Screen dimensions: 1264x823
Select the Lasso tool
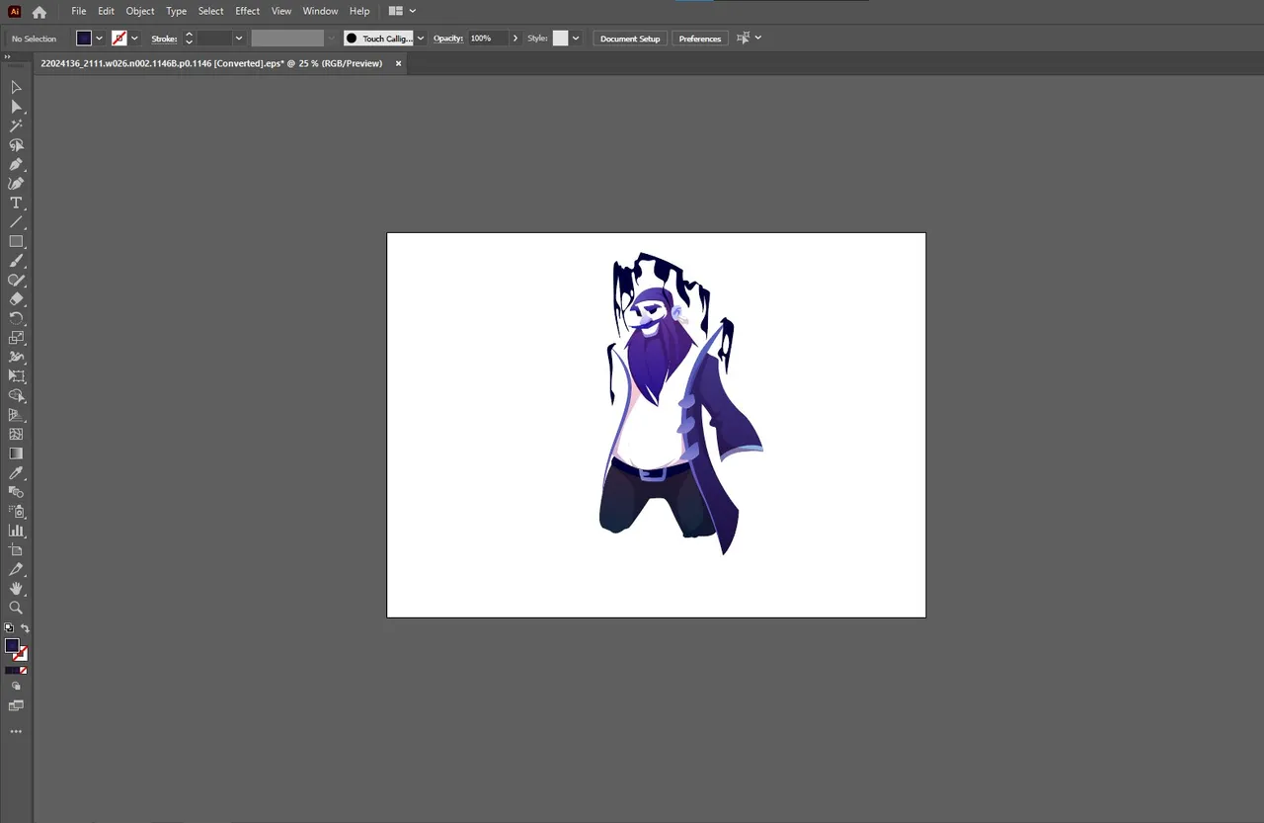pyautogui.click(x=16, y=145)
